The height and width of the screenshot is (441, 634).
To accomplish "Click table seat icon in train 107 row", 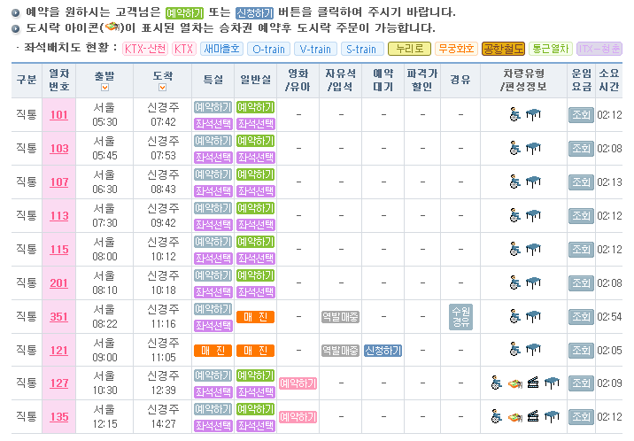I will coord(533,182).
